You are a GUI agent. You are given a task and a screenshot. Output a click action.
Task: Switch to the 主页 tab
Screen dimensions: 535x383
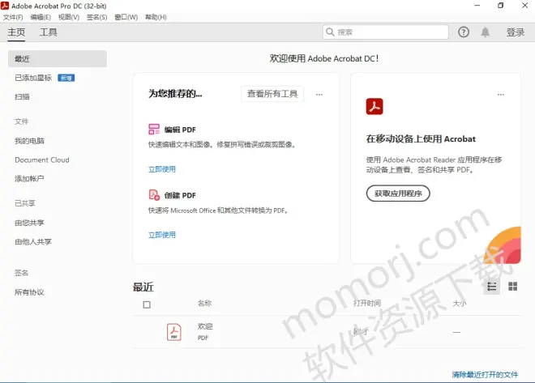pyautogui.click(x=16, y=32)
